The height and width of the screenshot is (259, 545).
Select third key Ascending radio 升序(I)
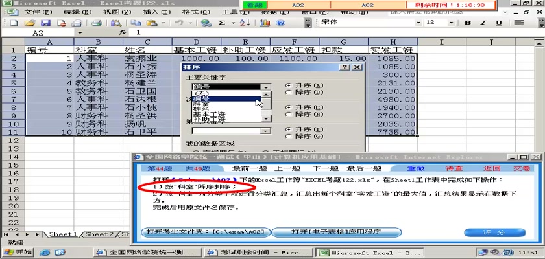coord(288,129)
